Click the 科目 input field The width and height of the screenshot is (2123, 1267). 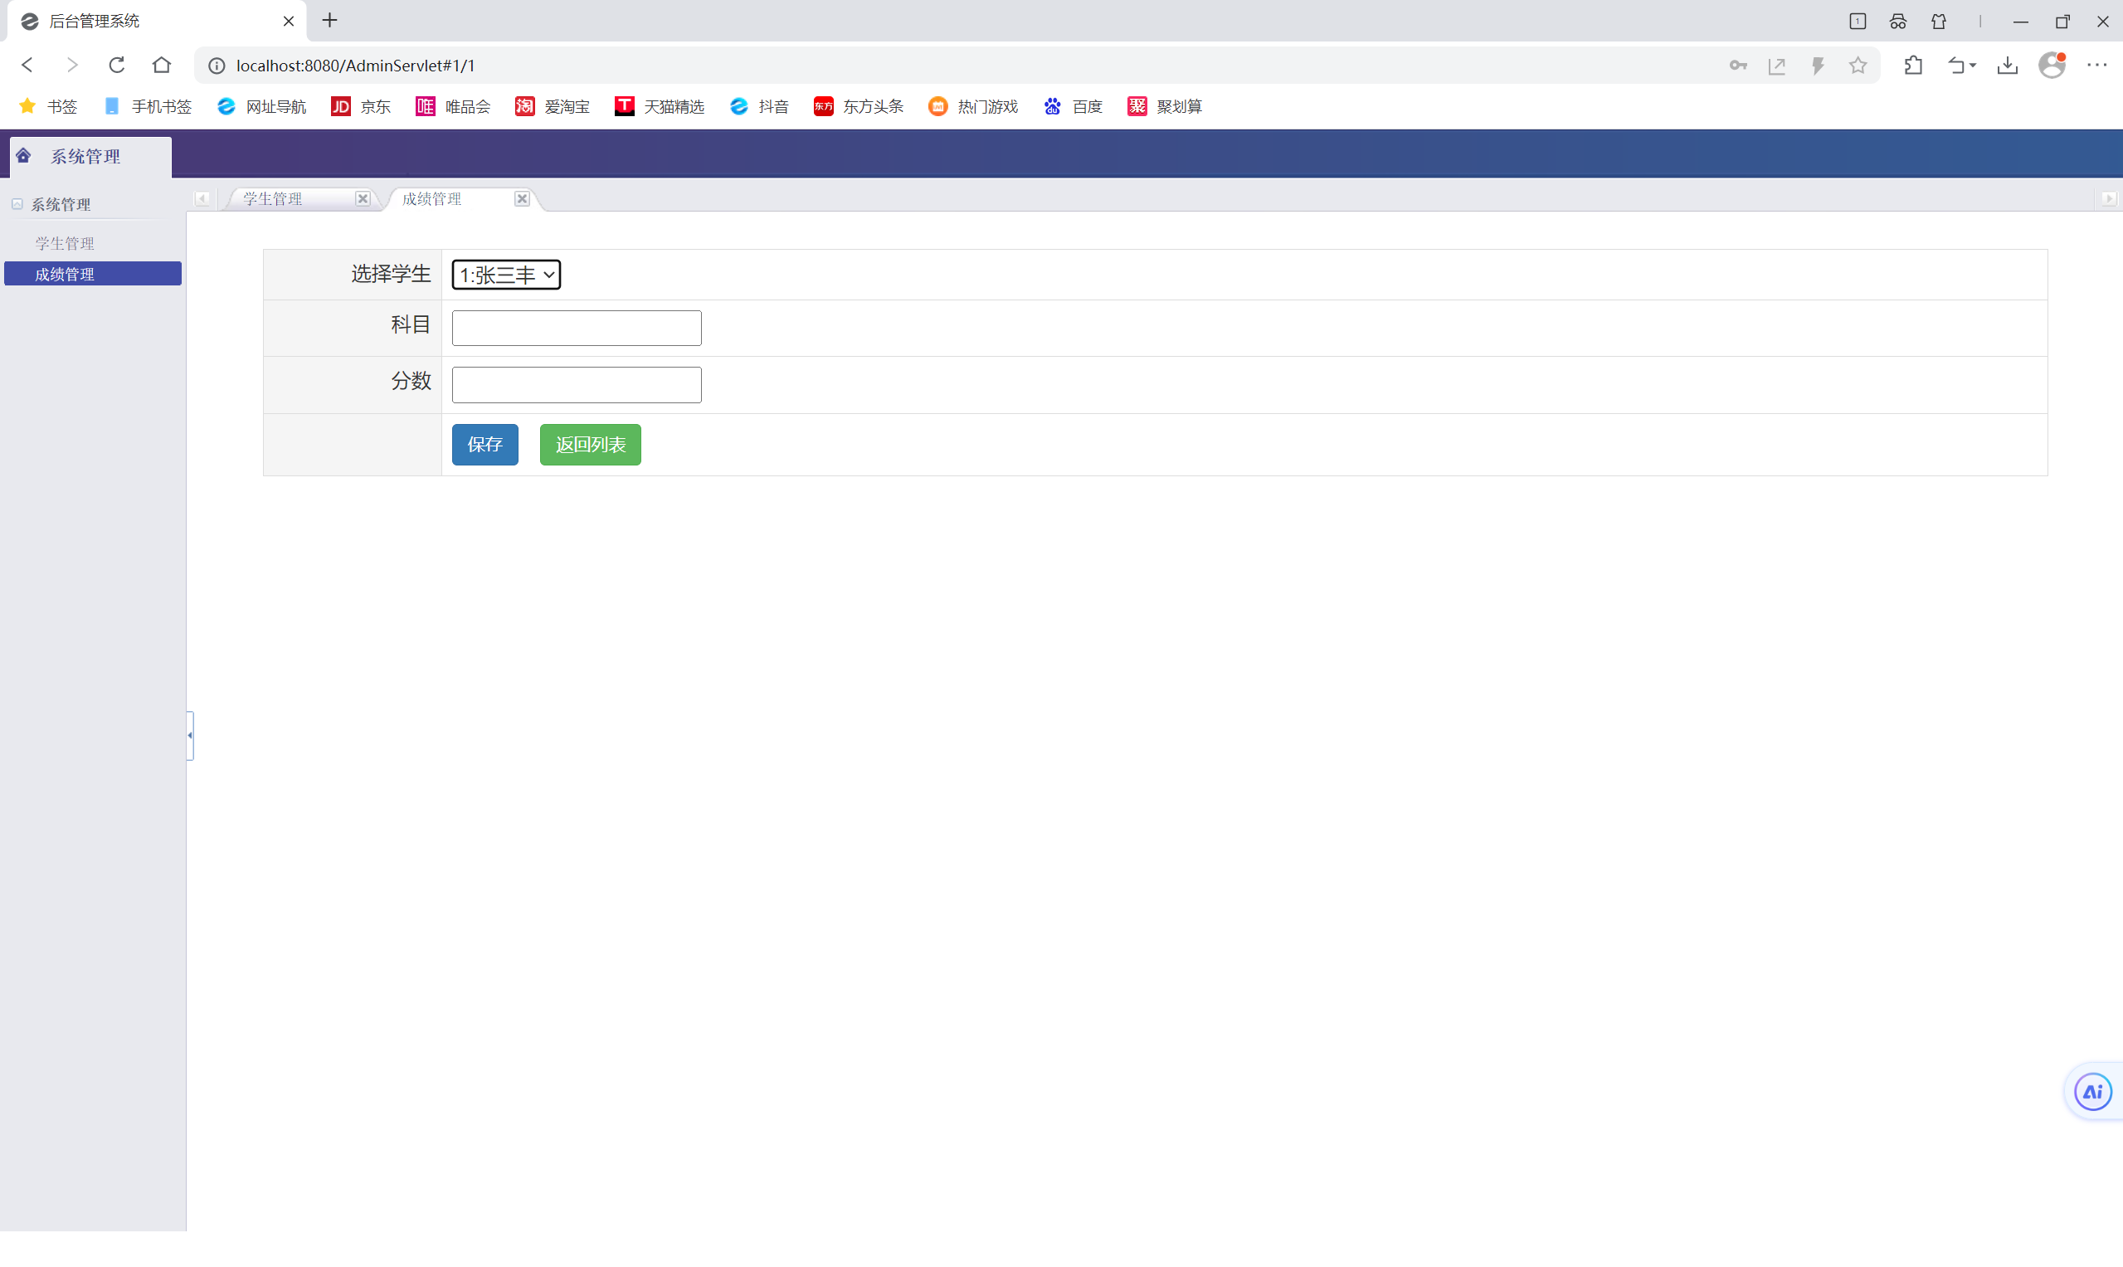pyautogui.click(x=576, y=327)
